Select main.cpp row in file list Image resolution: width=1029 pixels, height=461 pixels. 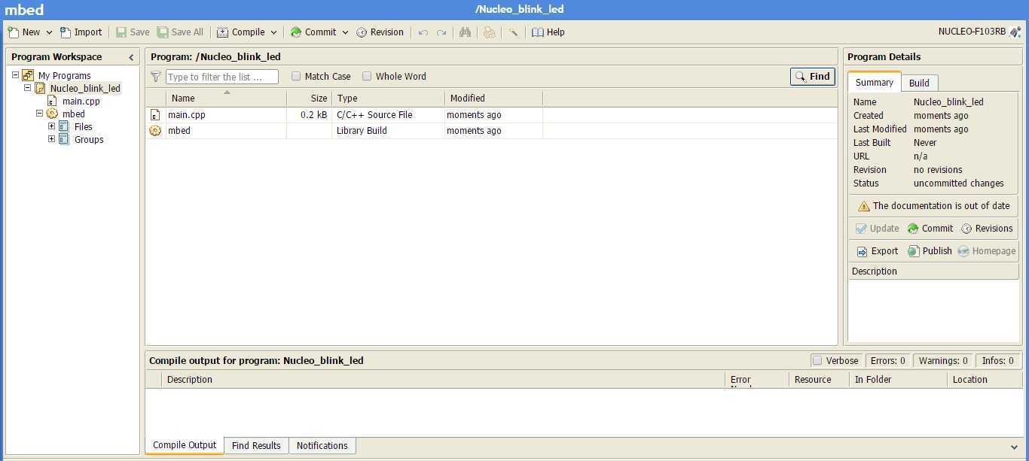491,115
